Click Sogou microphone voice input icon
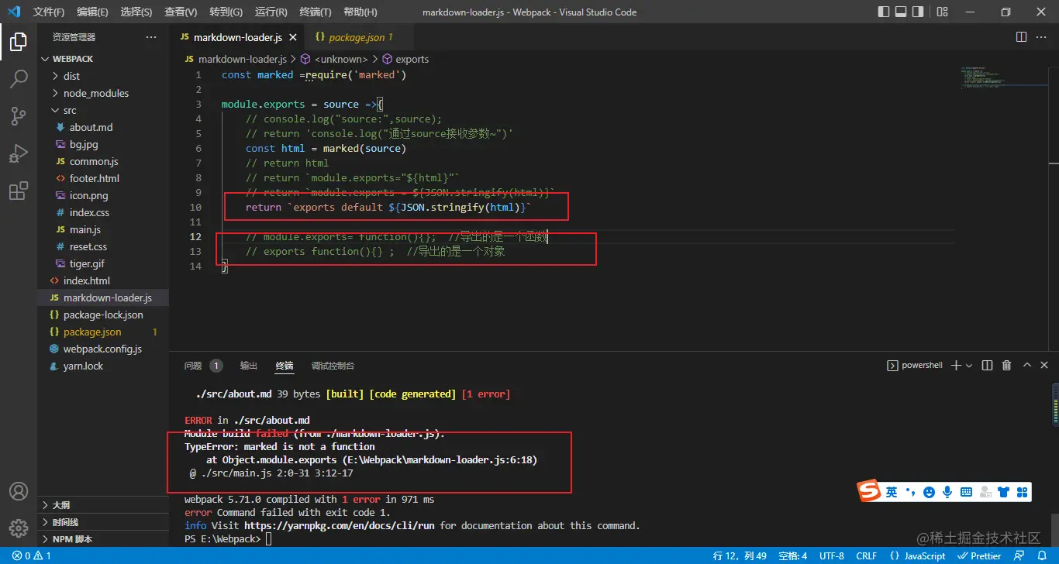 [x=947, y=492]
